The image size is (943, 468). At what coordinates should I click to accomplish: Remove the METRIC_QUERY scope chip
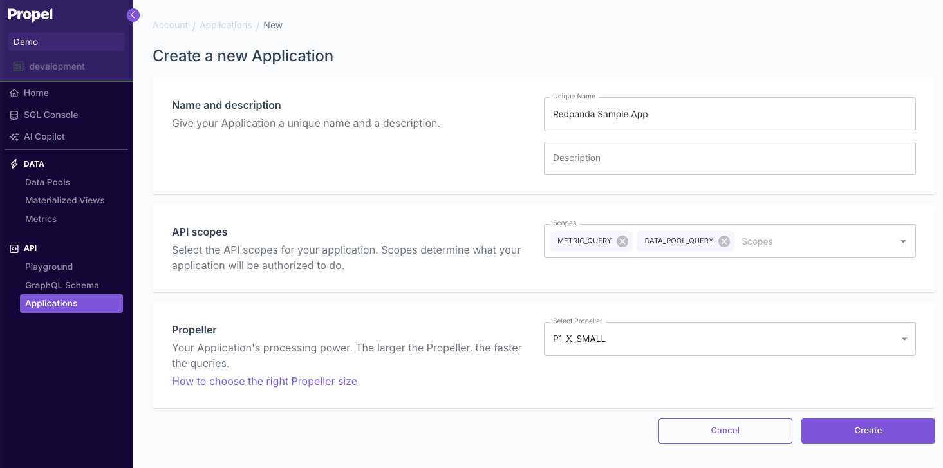(622, 241)
